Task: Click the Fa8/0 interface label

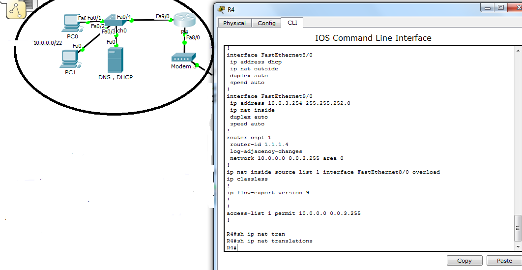Action: point(193,37)
